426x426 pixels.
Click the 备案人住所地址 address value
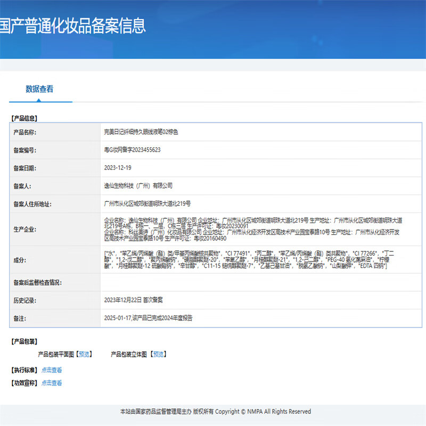coord(148,203)
